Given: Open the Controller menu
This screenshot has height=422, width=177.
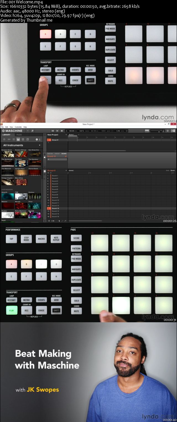Looking at the screenshot, I should pyautogui.click(x=18, y=127).
